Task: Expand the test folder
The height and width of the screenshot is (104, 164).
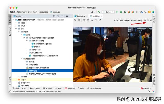Action: point(19,77)
